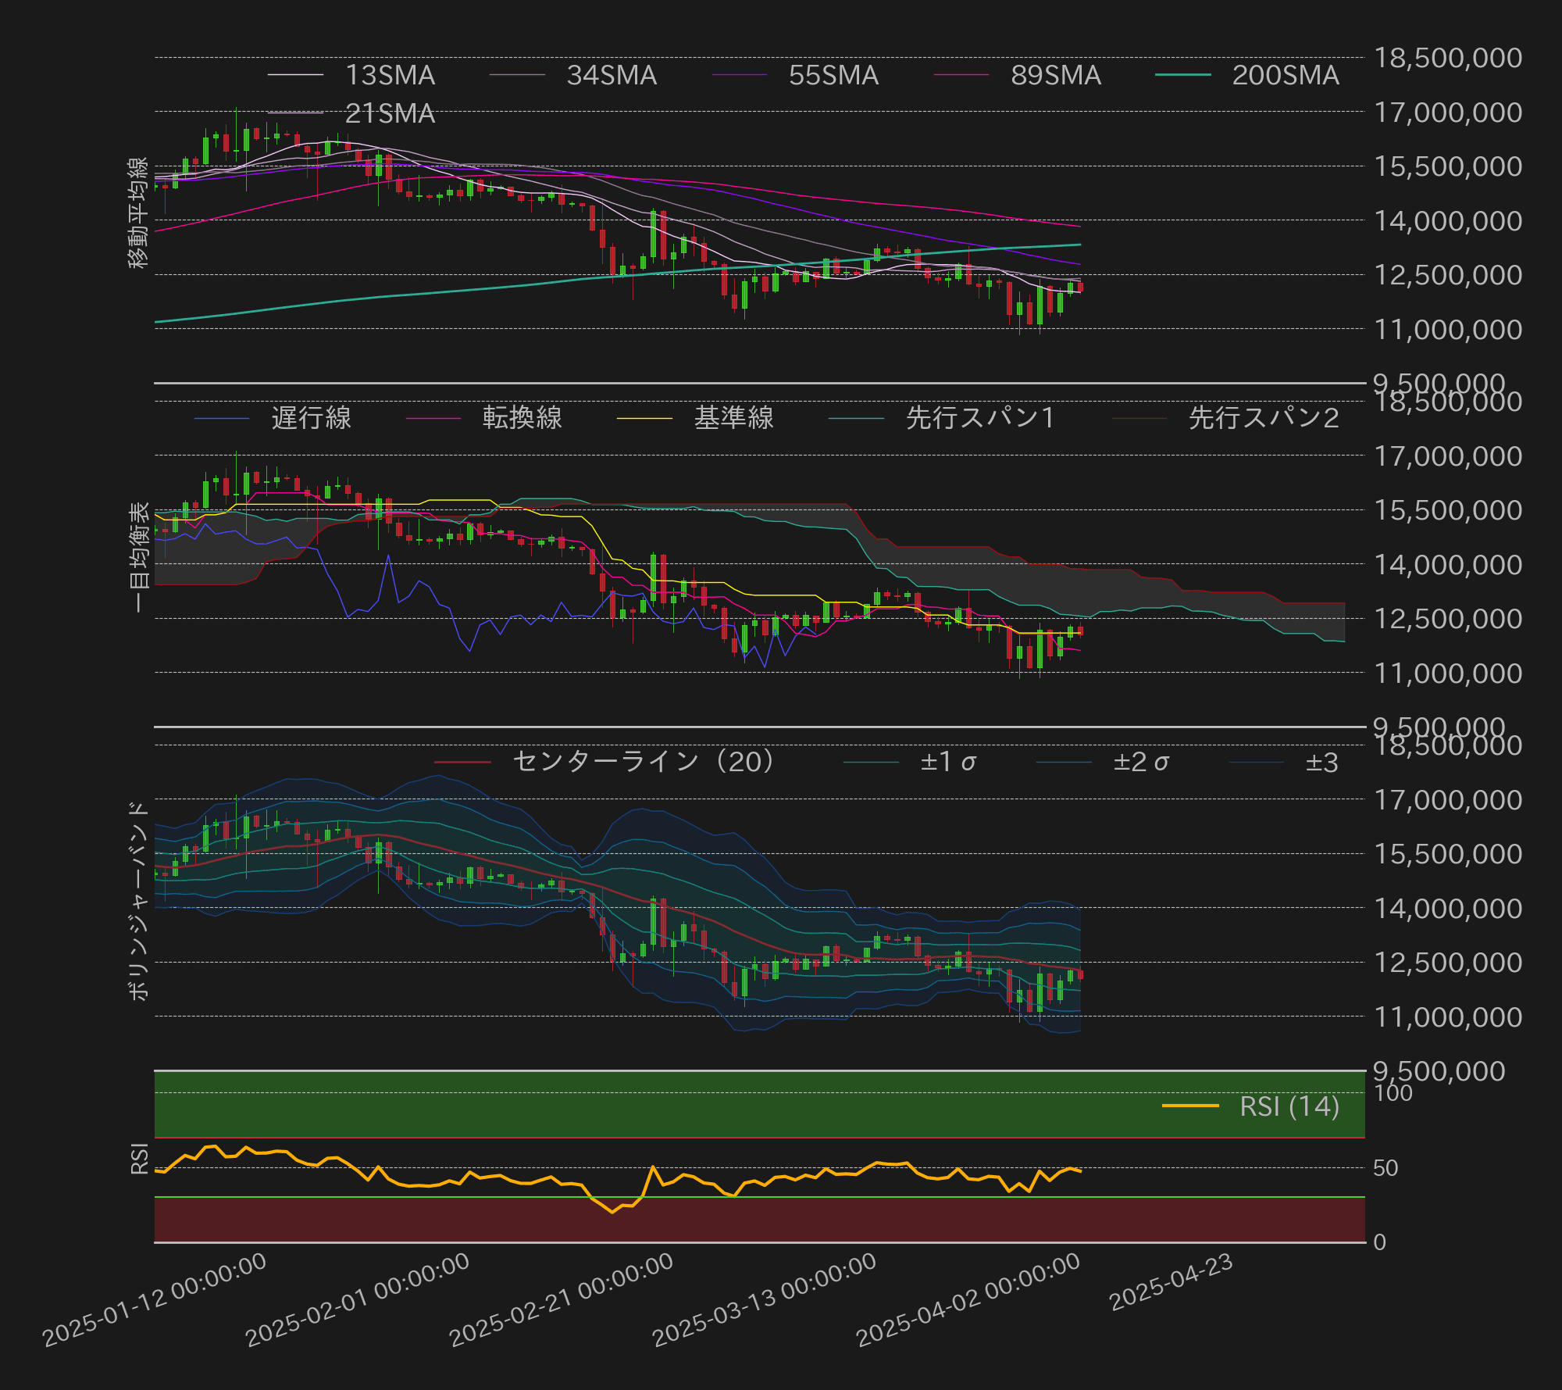Select the 55SMA purple line icon
Screen dimensions: 1562x1390
click(x=737, y=76)
